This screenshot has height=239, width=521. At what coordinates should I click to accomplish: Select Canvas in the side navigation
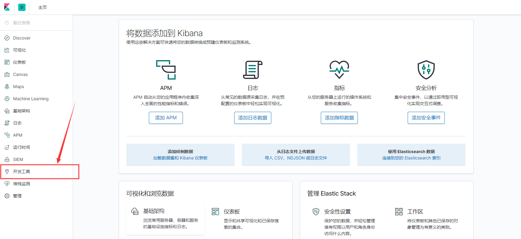point(36,74)
